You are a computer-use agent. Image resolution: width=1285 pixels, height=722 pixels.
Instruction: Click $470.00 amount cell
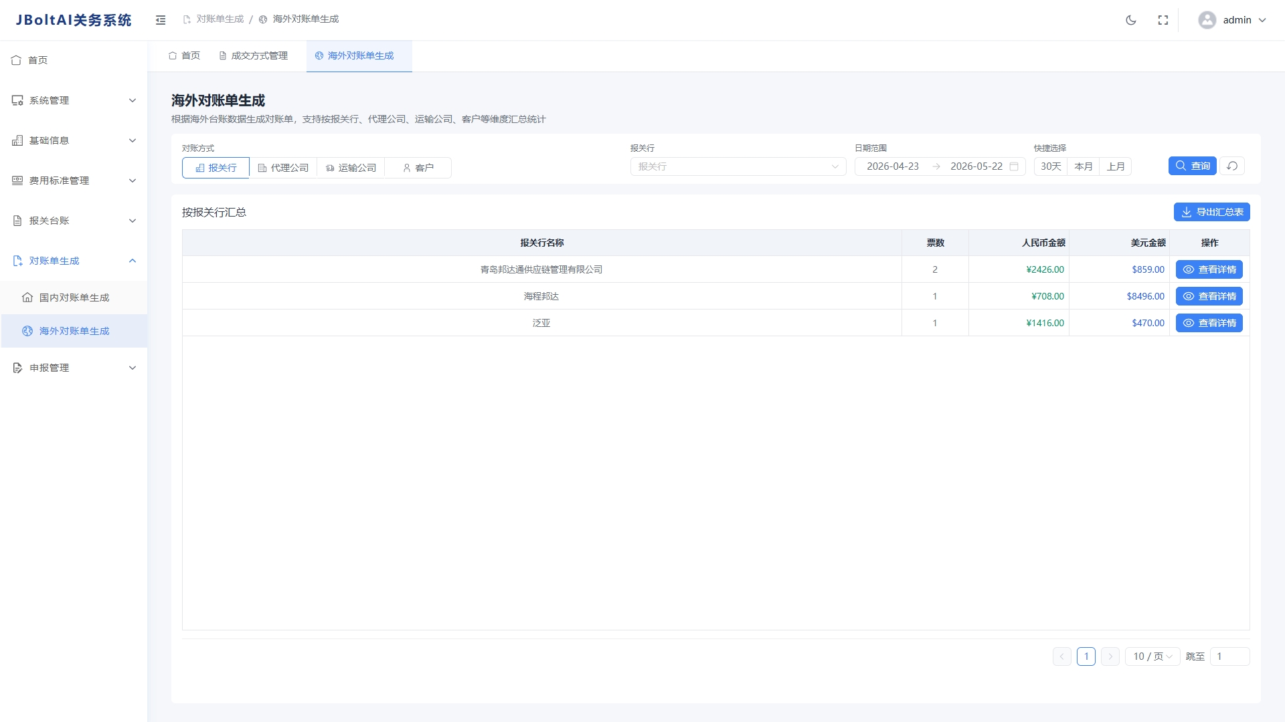pos(1119,323)
